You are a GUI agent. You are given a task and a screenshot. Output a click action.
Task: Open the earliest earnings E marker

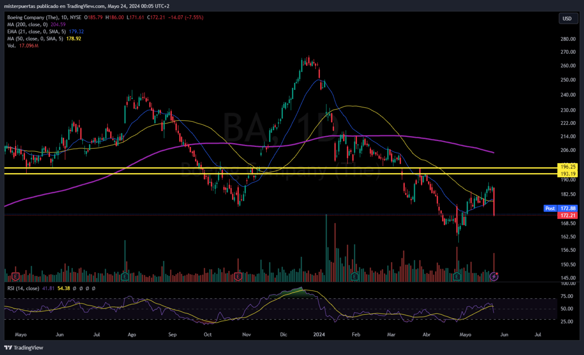[x=15, y=276]
